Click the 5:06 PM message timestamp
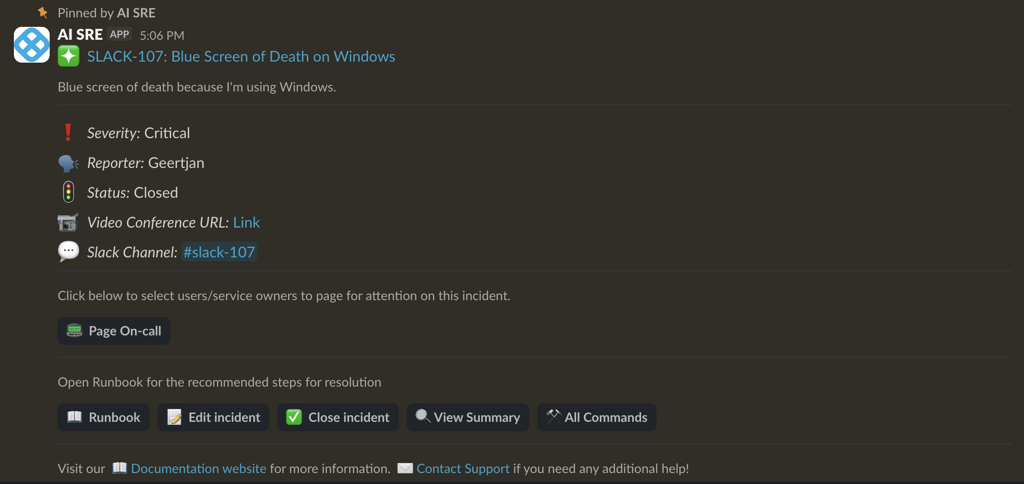Image resolution: width=1024 pixels, height=484 pixels. tap(162, 36)
